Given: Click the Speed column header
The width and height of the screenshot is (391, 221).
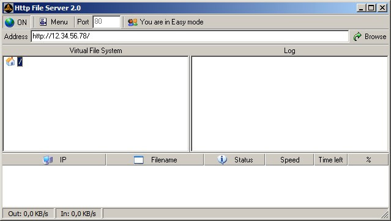Looking at the screenshot, I should pyautogui.click(x=289, y=160).
